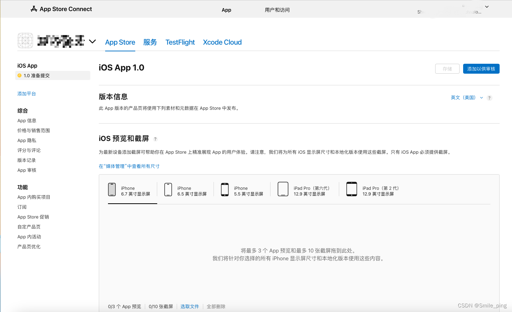This screenshot has height=312, width=512.
Task: Click the iPhone 5.5 英寸 device icon
Action: 225,189
